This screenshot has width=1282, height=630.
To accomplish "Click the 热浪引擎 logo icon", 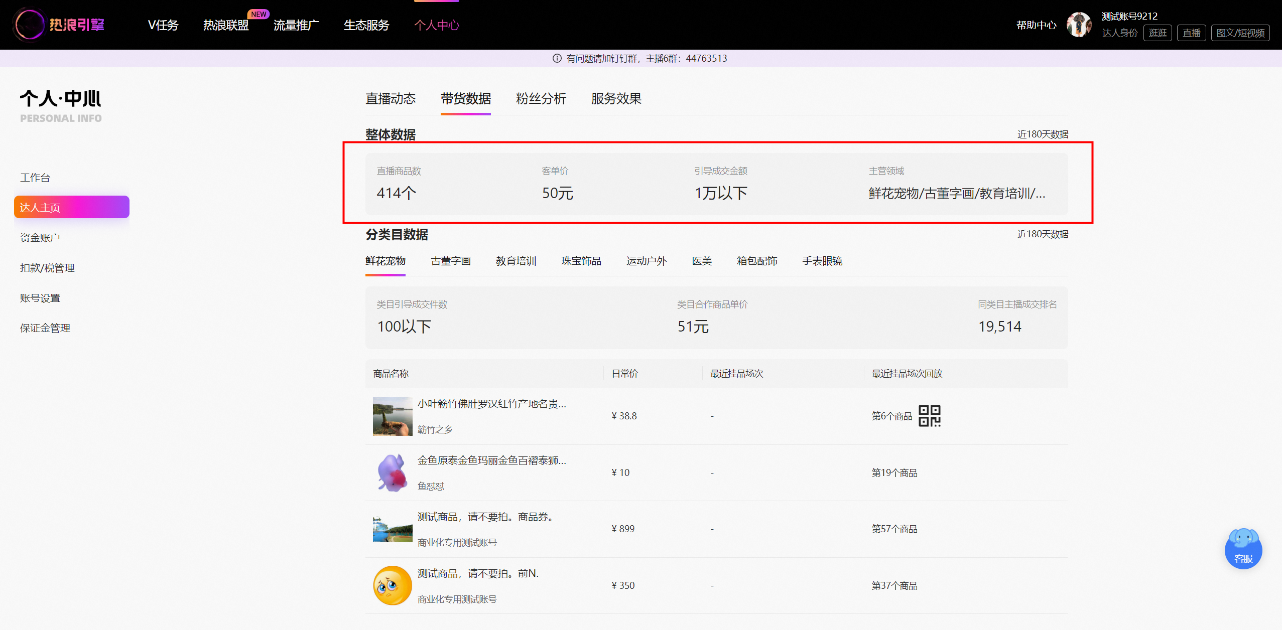I will (30, 25).
